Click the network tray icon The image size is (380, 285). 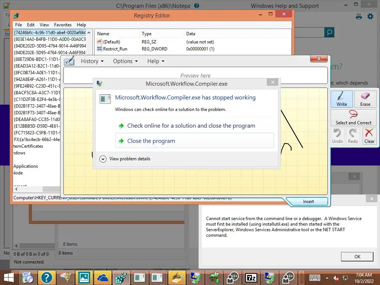(345, 278)
